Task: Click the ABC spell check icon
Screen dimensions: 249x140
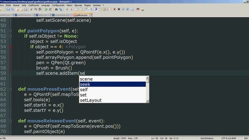Action: [138, 9]
